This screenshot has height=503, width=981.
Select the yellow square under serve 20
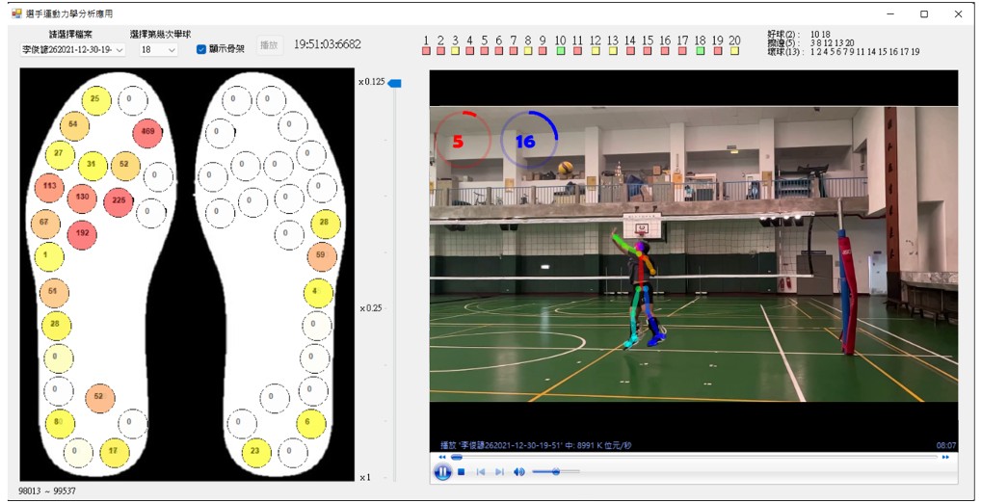point(734,51)
